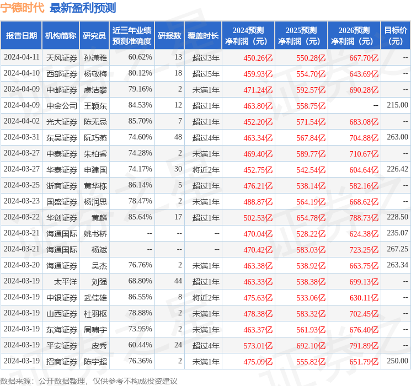Screen dimensions: 411x386
Task: Click the 招商证券 institution cell
Action: 62,361
